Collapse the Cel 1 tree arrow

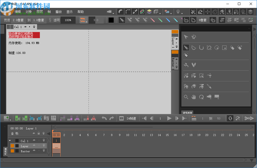[x=10, y=141]
